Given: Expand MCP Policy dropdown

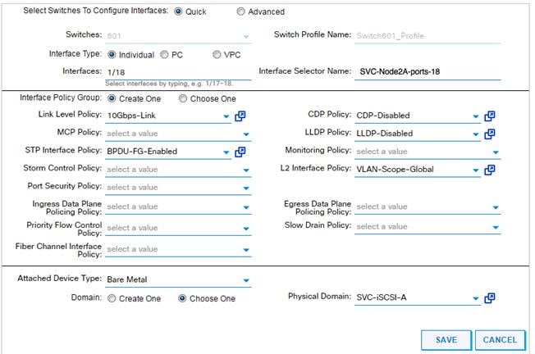Looking at the screenshot, I should pos(246,134).
